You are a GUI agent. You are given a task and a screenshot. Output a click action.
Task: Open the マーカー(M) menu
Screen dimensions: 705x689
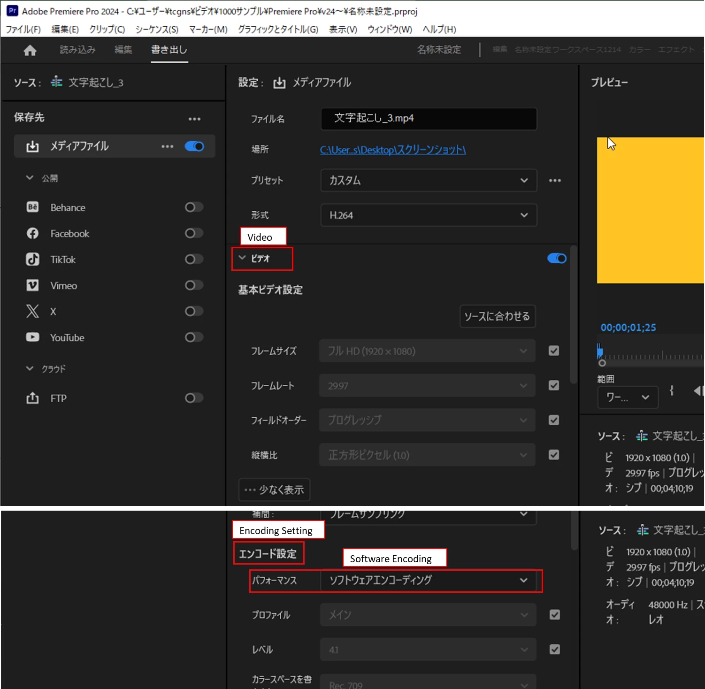[x=208, y=29]
